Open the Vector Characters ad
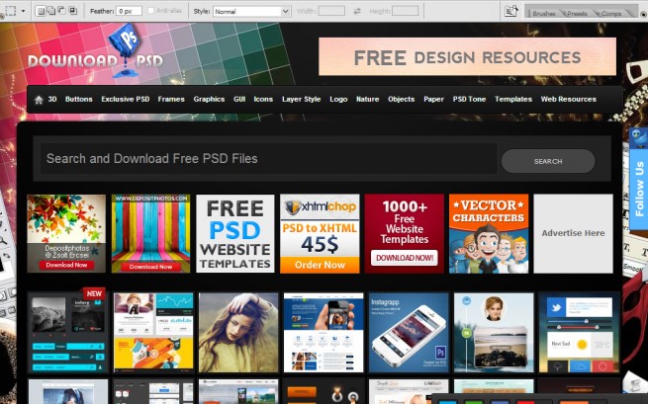Viewport: 648px width, 404px height. point(489,233)
